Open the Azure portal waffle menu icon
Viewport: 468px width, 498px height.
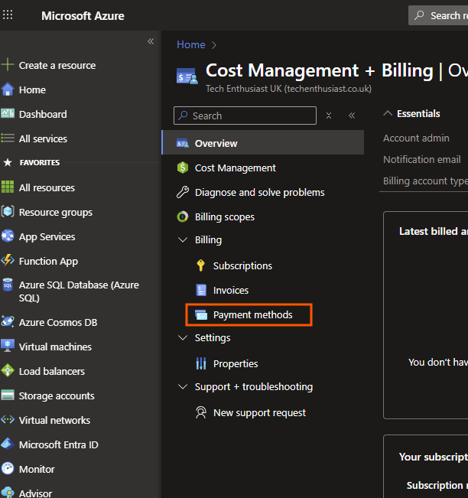(x=8, y=15)
